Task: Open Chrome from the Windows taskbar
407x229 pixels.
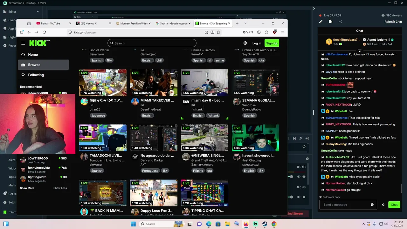Action: pyautogui.click(x=274, y=224)
